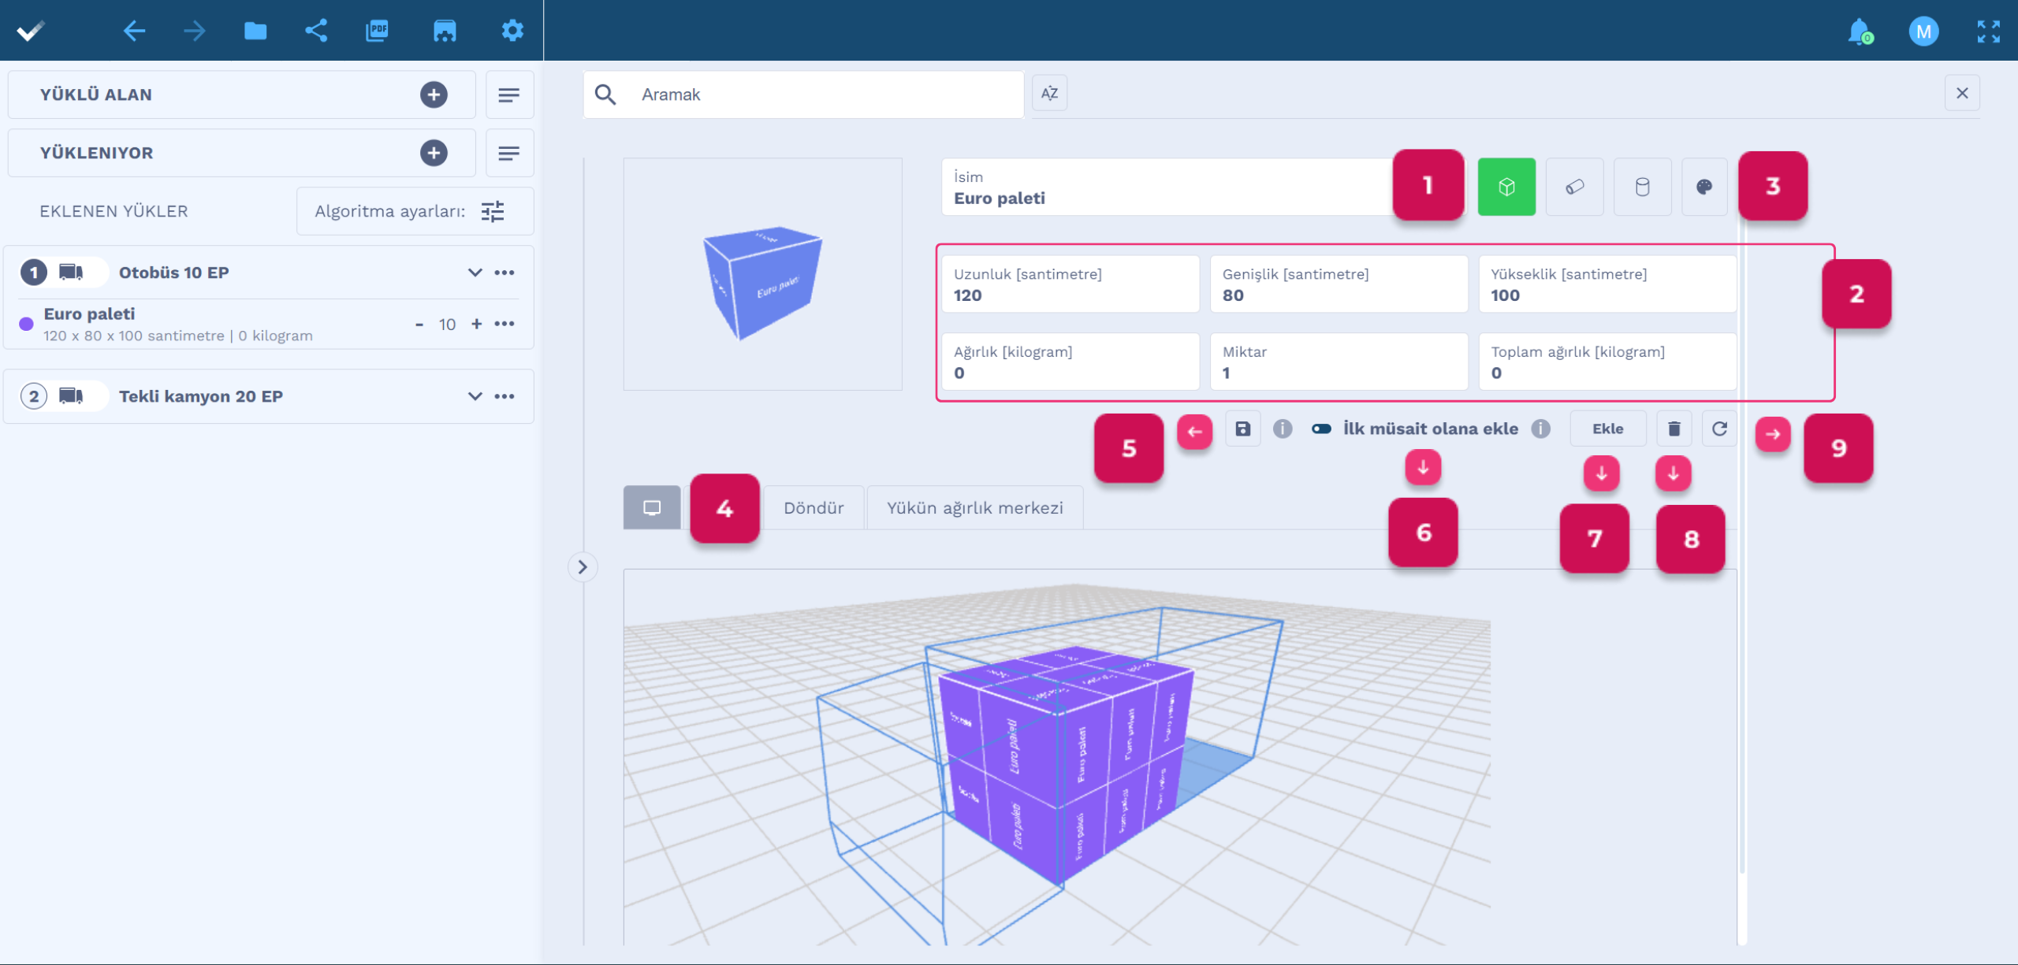
Task: Toggle İlk müsait olana ekle switch
Action: 1321,429
